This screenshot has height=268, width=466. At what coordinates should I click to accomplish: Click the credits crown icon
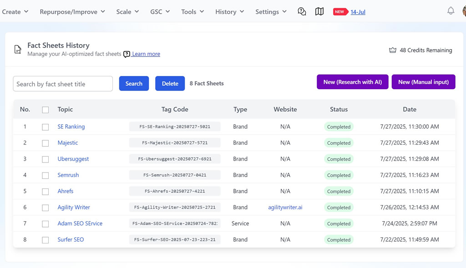click(x=393, y=50)
